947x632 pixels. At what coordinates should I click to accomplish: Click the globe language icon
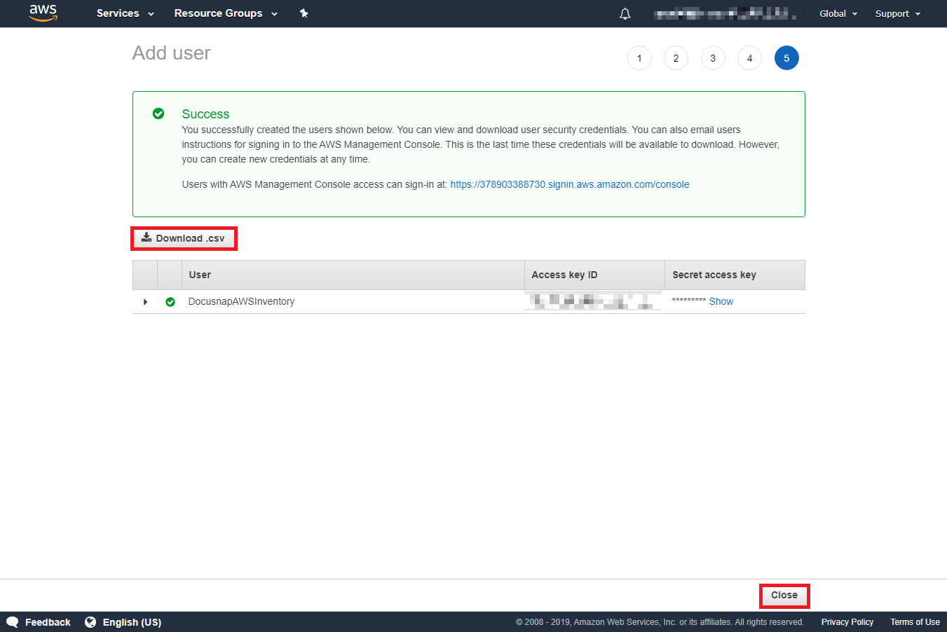90,622
